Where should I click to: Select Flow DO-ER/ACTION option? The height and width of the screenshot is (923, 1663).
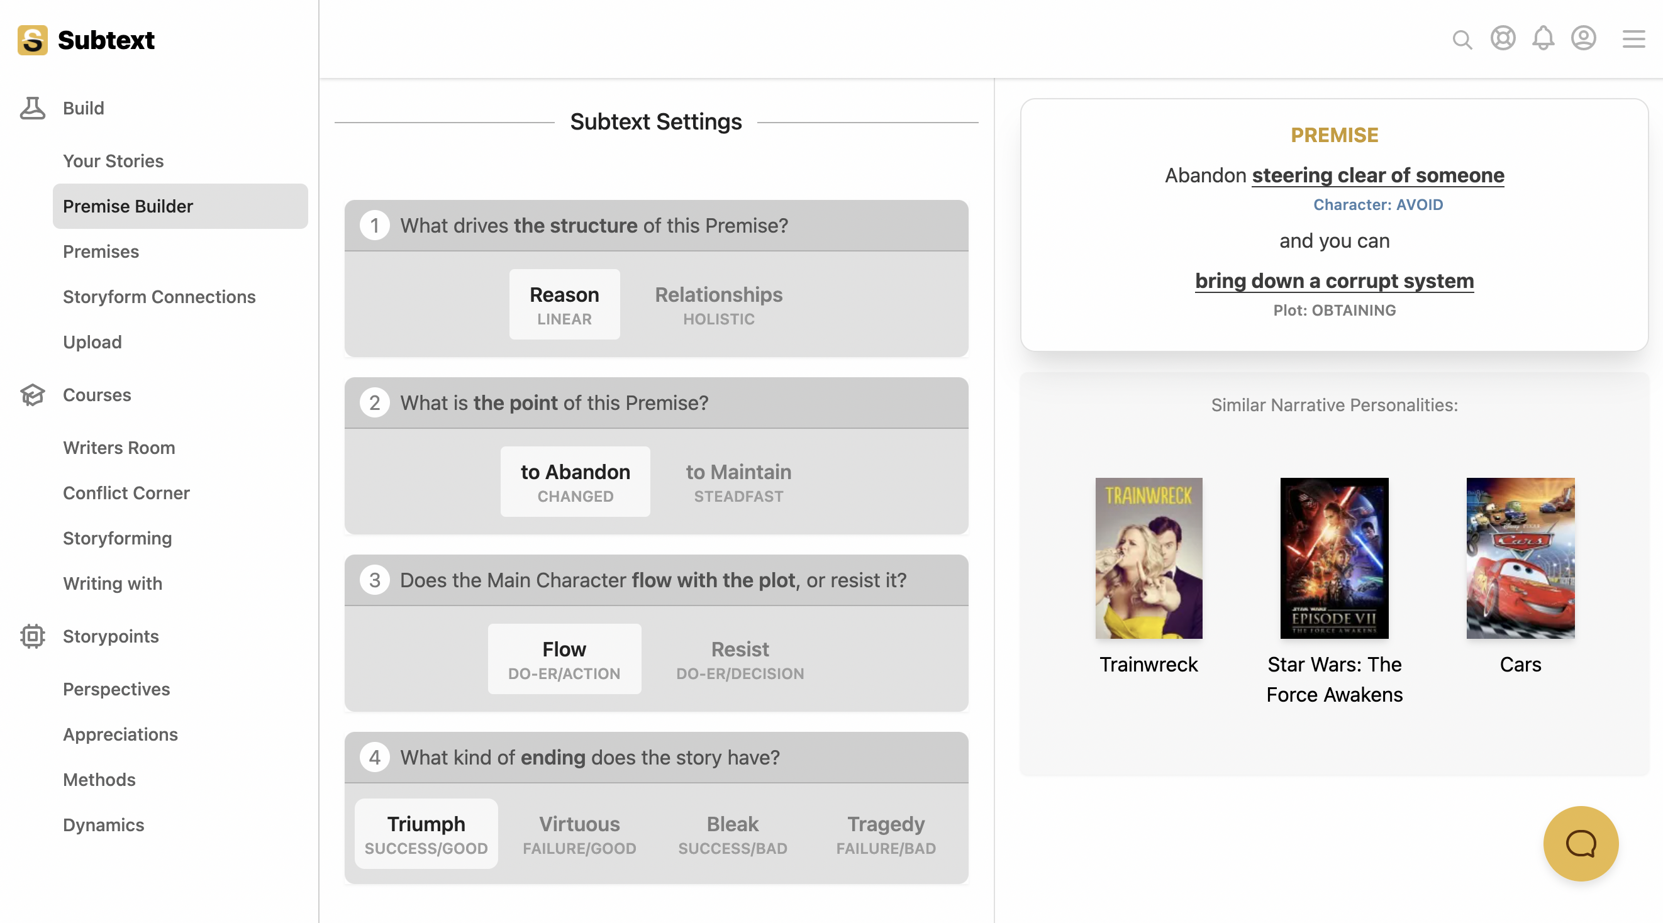point(564,660)
